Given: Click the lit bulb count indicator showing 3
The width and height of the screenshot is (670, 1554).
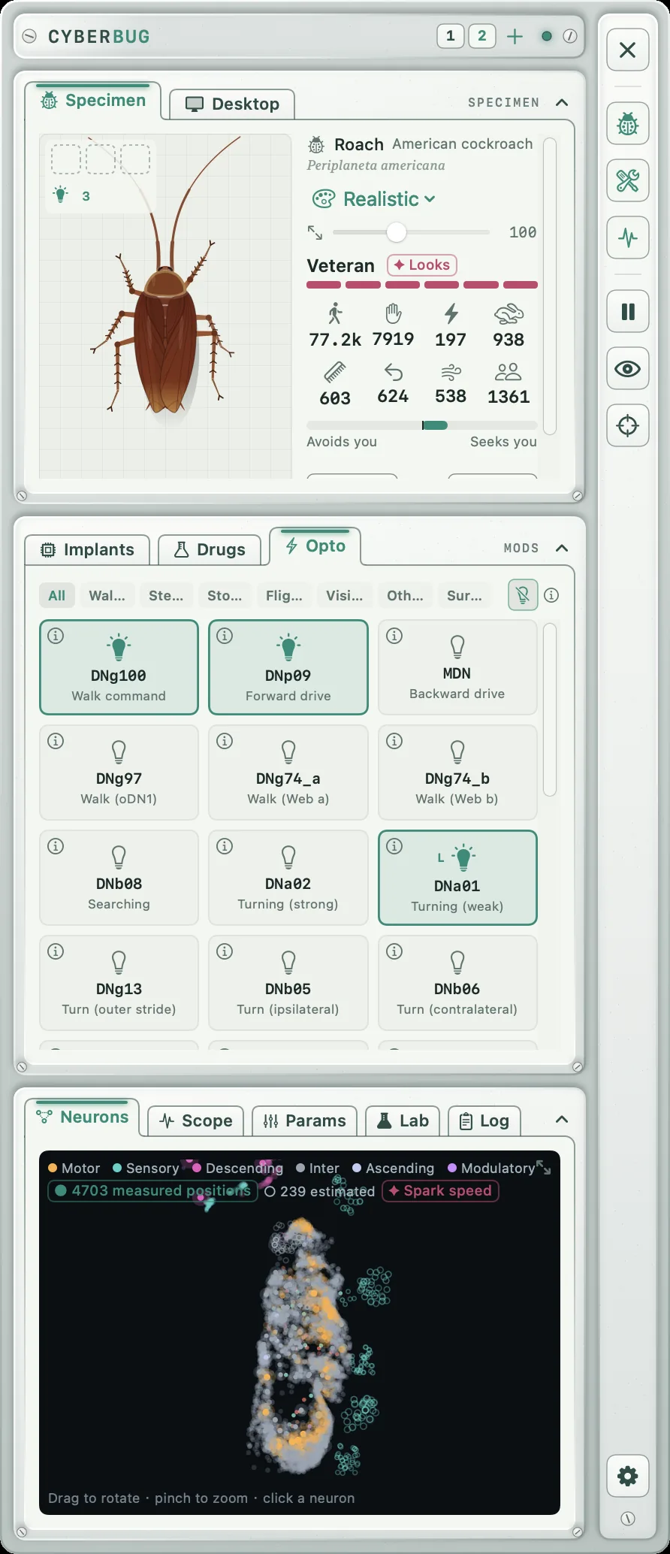Looking at the screenshot, I should pos(72,195).
